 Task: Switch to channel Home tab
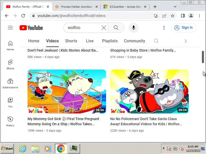click(x=34, y=41)
